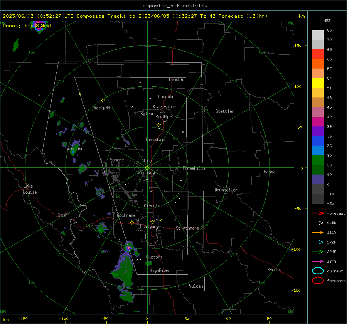Image resolution: width=347 pixels, height=324 pixels.
Task: Click the green 22JP arrow icon
Action: (318, 252)
